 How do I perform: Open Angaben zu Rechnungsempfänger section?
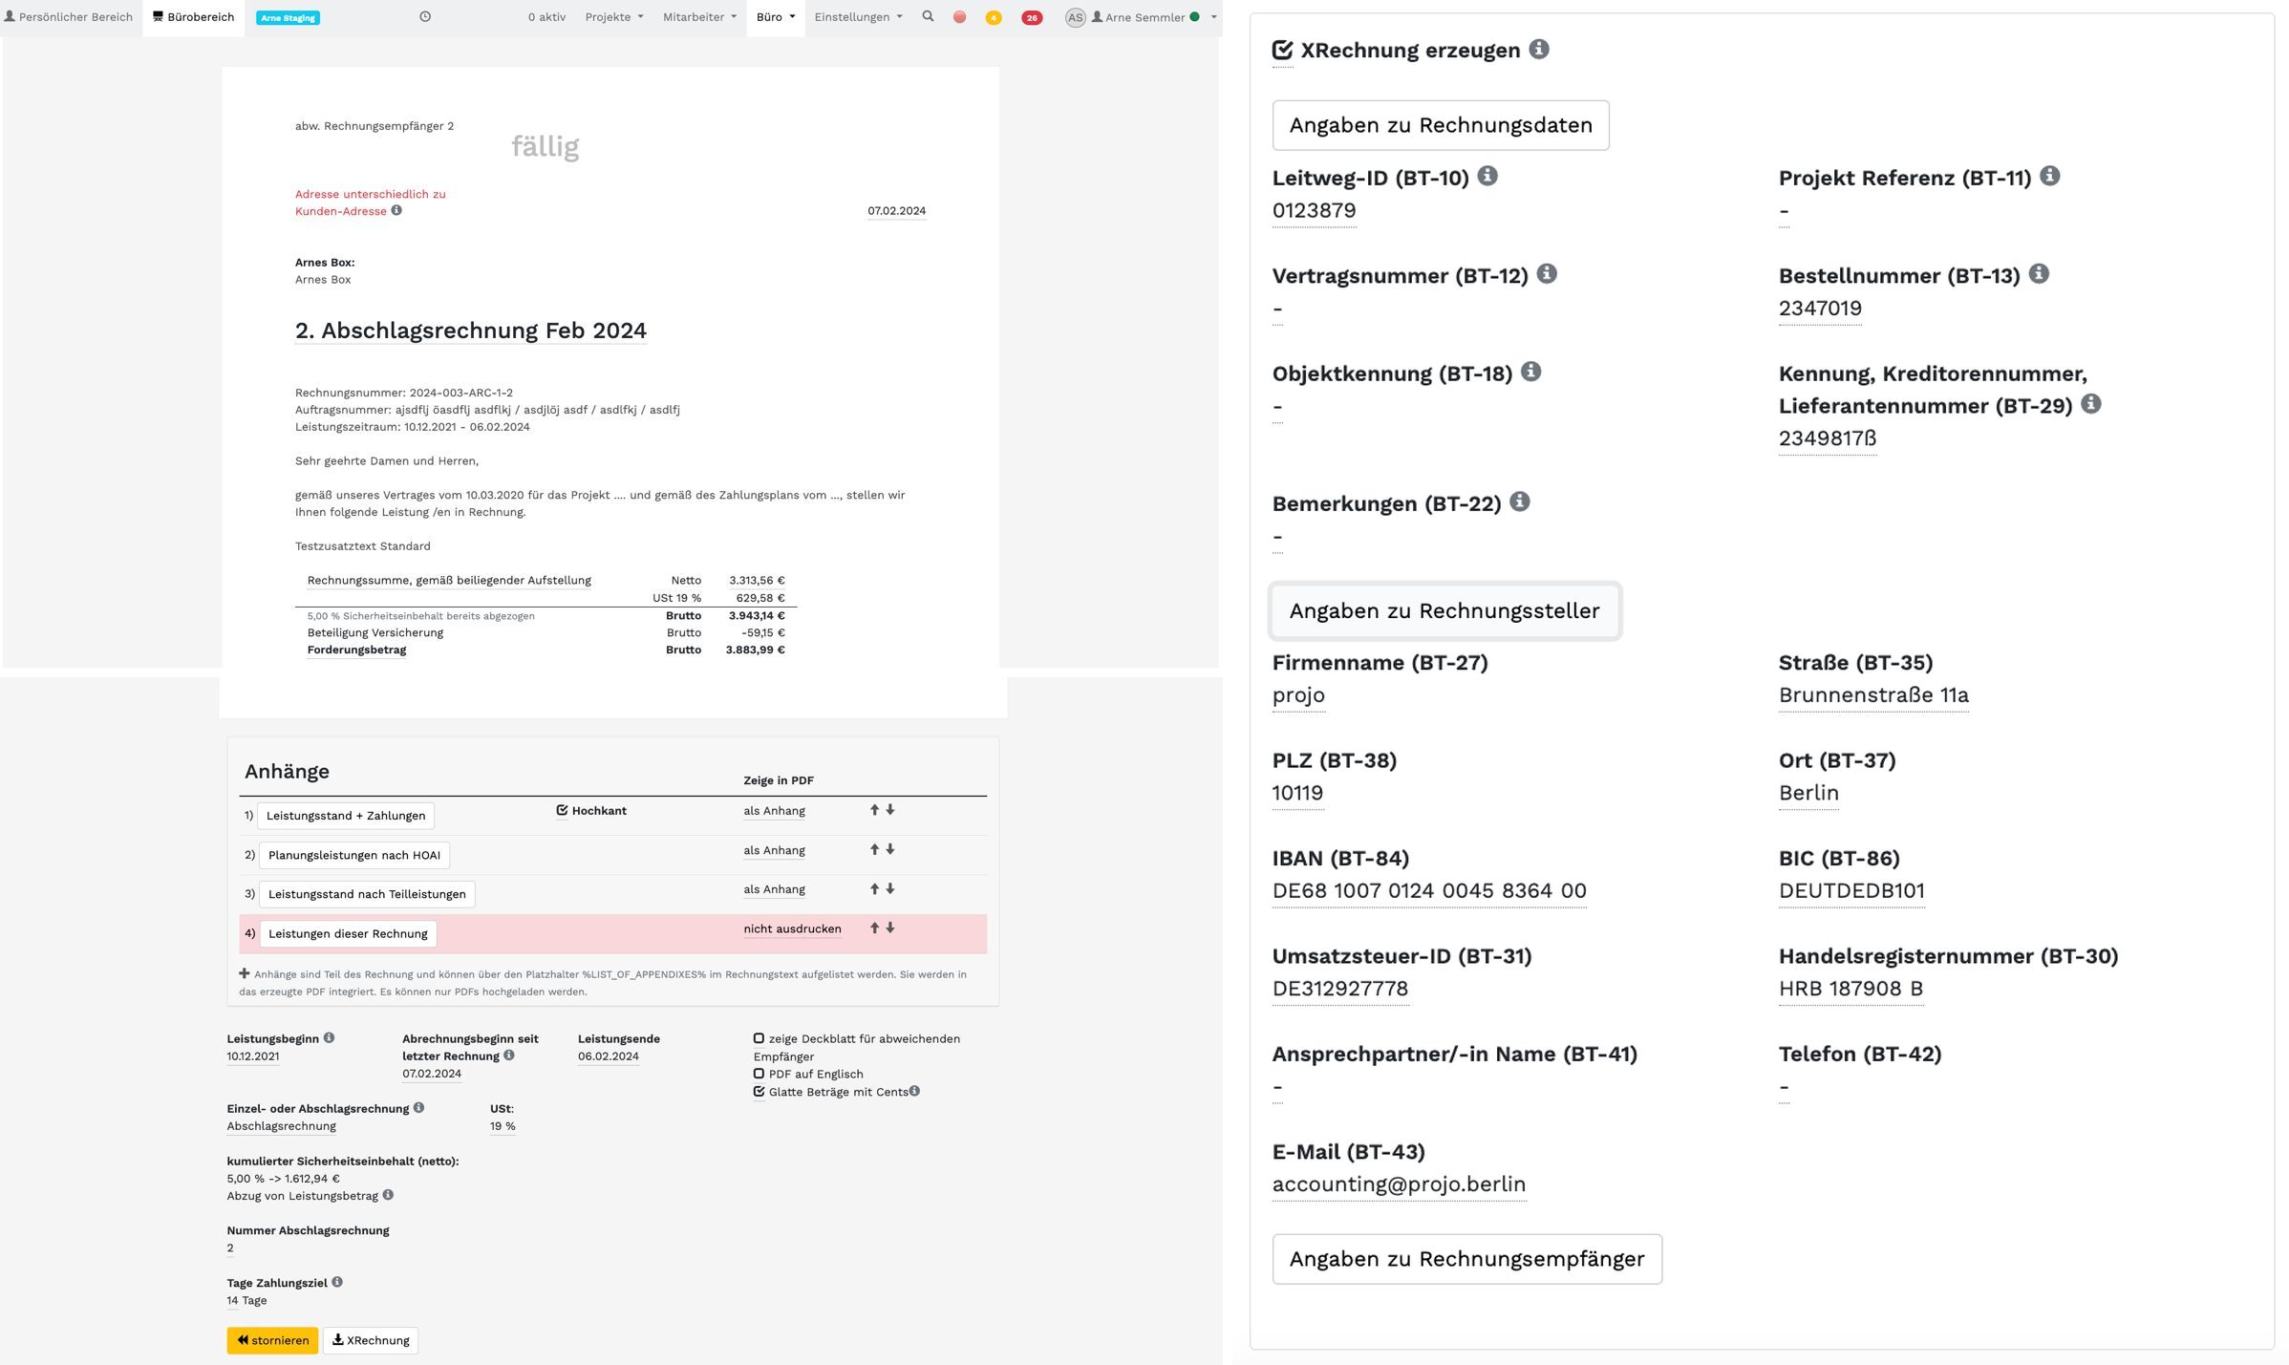click(1467, 1258)
